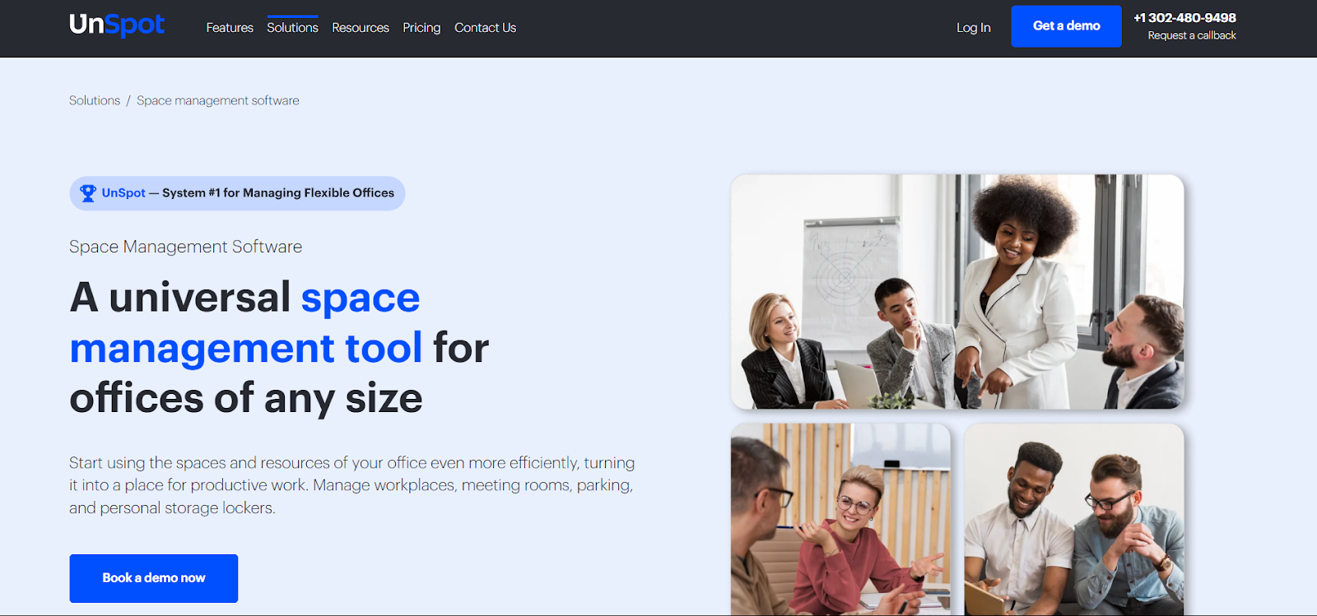This screenshot has height=616, width=1317.
Task: Open the photo of two men smiling
Action: pos(1074,519)
